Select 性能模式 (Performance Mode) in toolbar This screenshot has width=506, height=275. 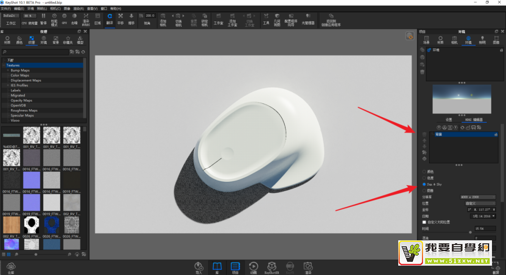pyautogui.click(x=54, y=19)
